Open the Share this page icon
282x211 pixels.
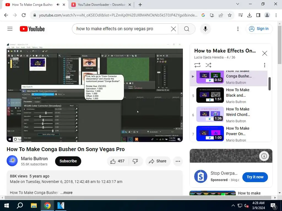tap(221, 15)
